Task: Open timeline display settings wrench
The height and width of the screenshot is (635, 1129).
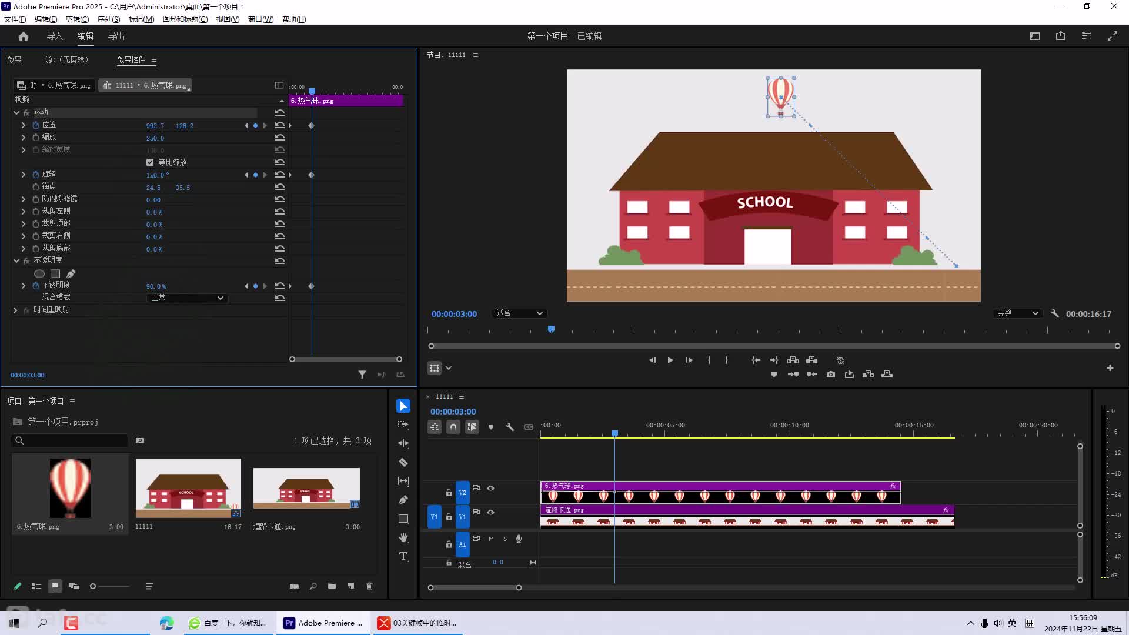Action: (510, 427)
